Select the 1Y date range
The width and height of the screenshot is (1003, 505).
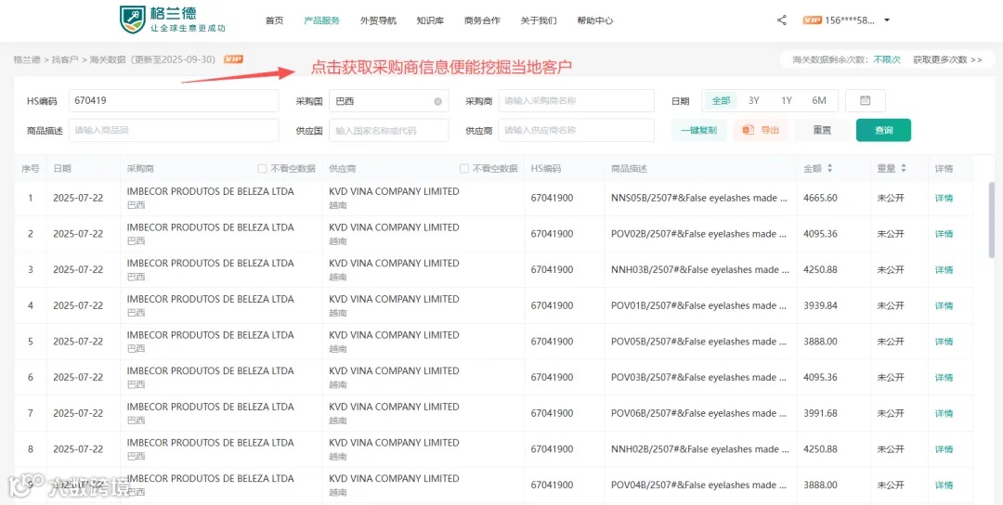(x=787, y=101)
